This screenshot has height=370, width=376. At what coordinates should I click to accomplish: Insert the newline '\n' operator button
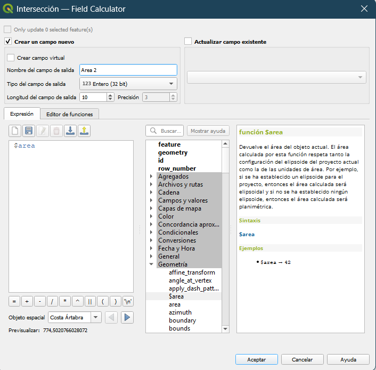point(128,301)
